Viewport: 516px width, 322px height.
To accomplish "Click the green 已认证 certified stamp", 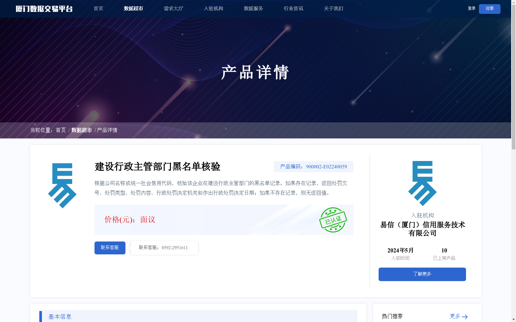I will [x=333, y=220].
